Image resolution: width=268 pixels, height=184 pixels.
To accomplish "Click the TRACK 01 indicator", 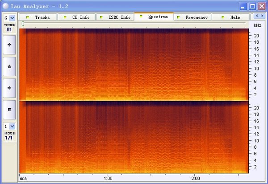I will 9,28.
